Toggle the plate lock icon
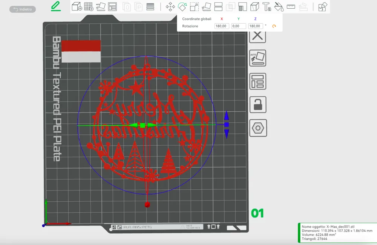 click(x=258, y=105)
